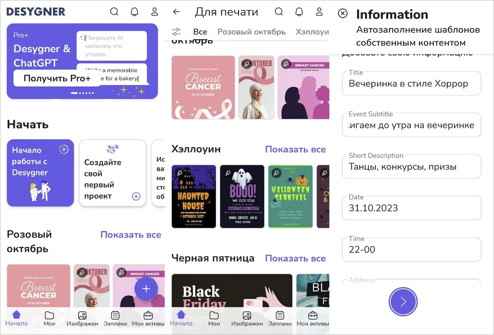Open the profile icon on the home screen
This screenshot has width=494, height=335.
[x=155, y=12]
